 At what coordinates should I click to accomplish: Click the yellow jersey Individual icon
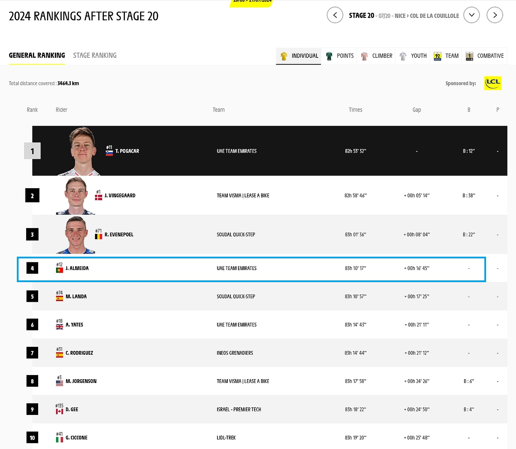(x=284, y=56)
